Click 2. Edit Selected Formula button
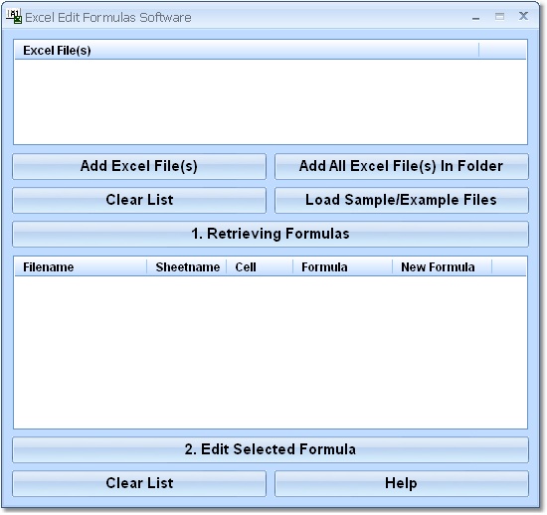The image size is (547, 515). 271,449
